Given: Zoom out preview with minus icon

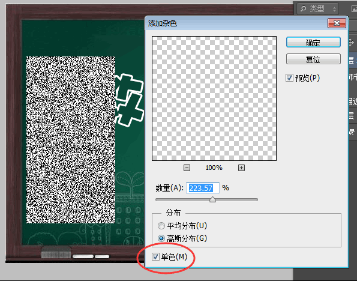Looking at the screenshot, I should pos(187,168).
